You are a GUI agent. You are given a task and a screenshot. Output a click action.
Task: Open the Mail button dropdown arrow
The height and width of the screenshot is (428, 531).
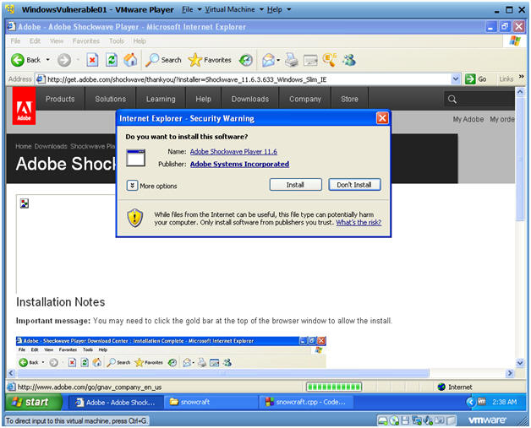coord(278,61)
